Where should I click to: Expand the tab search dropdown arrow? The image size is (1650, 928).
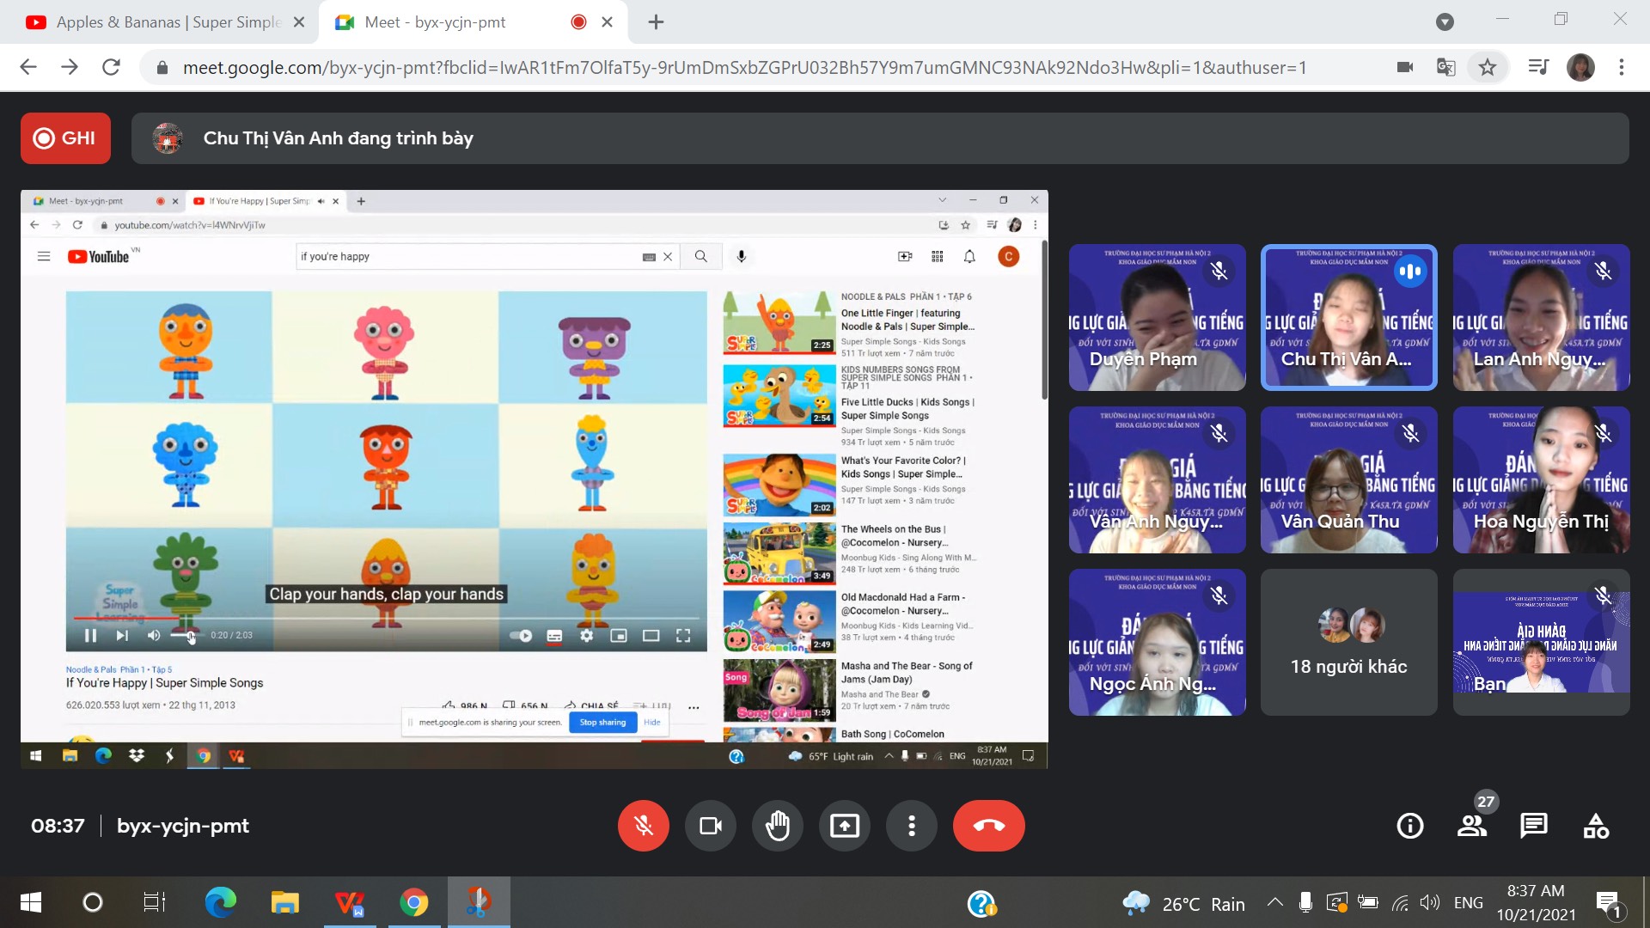click(x=1445, y=22)
